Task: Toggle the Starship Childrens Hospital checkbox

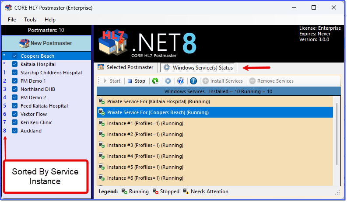Action: point(14,73)
